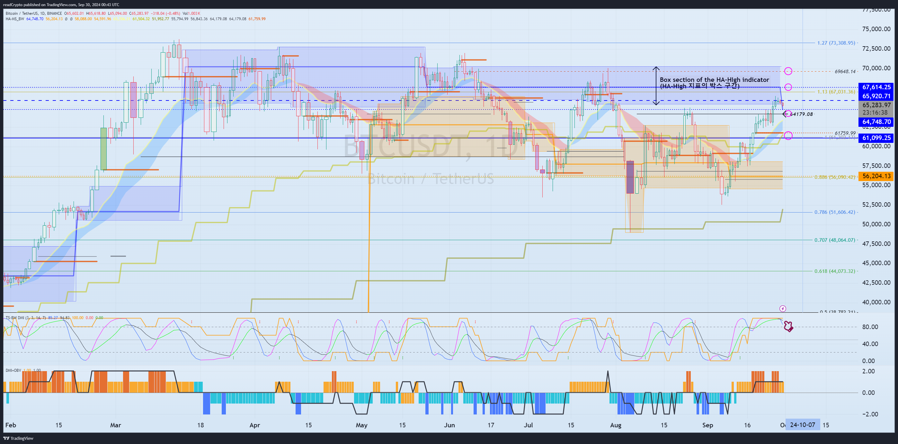Viewport: 898px width, 444px height.
Task: Click the blue 67,614.25 price label
Action: (x=876, y=87)
